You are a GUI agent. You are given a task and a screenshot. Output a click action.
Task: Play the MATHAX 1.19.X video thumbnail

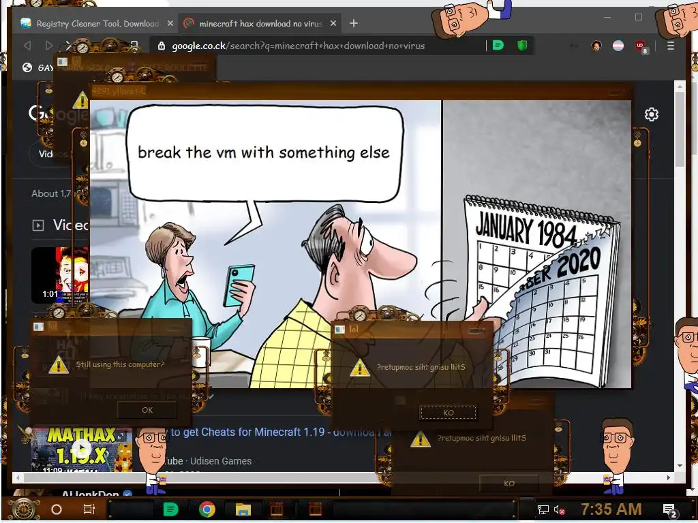coord(82,449)
